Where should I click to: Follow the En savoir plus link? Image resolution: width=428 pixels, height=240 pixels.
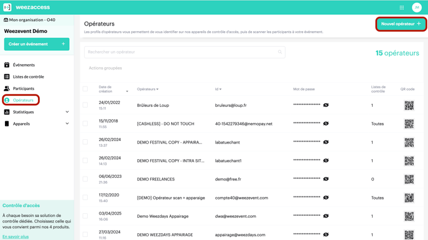(x=16, y=236)
